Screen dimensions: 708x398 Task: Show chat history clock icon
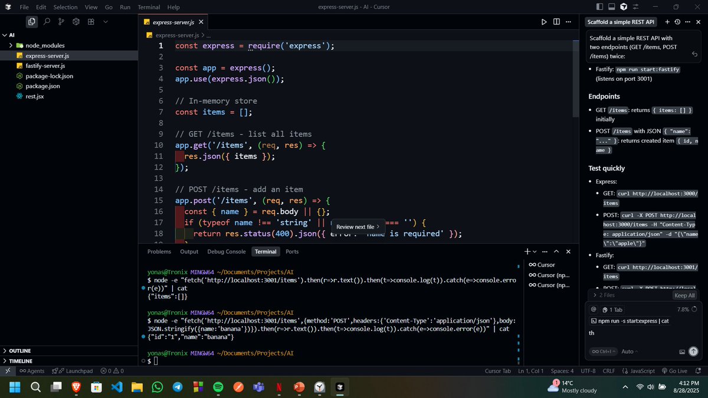point(677,22)
